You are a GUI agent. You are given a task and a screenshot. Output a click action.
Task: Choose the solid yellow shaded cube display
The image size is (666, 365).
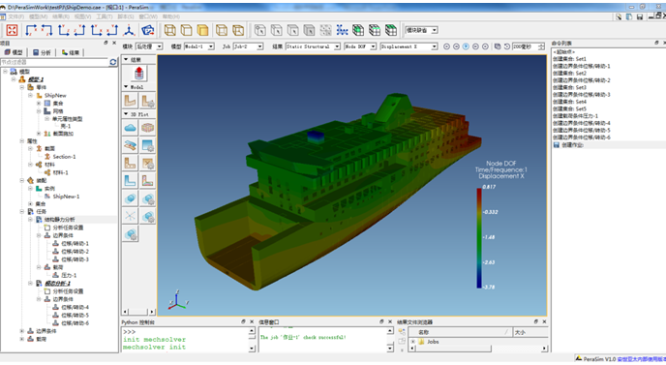203,30
